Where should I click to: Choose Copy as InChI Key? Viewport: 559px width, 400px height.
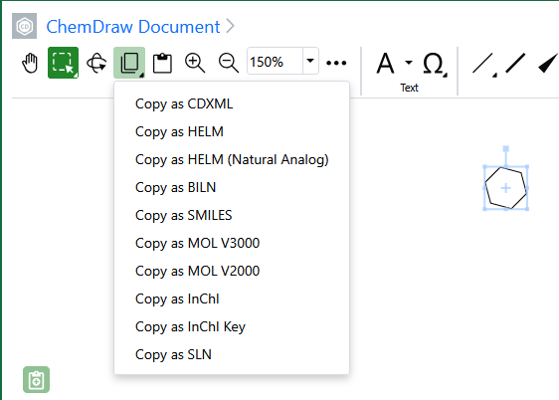[232, 326]
